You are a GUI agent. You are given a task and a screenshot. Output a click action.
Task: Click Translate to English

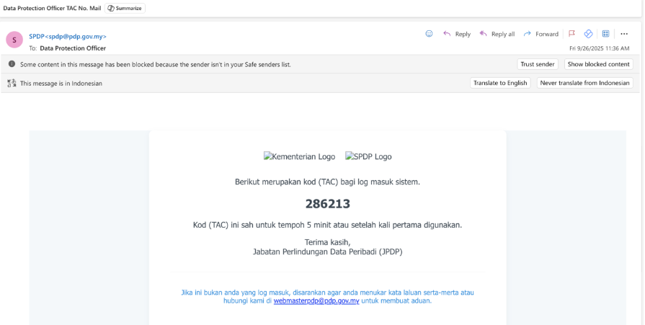(500, 83)
